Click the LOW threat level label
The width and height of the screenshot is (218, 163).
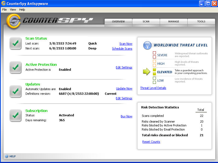pyautogui.click(x=161, y=81)
